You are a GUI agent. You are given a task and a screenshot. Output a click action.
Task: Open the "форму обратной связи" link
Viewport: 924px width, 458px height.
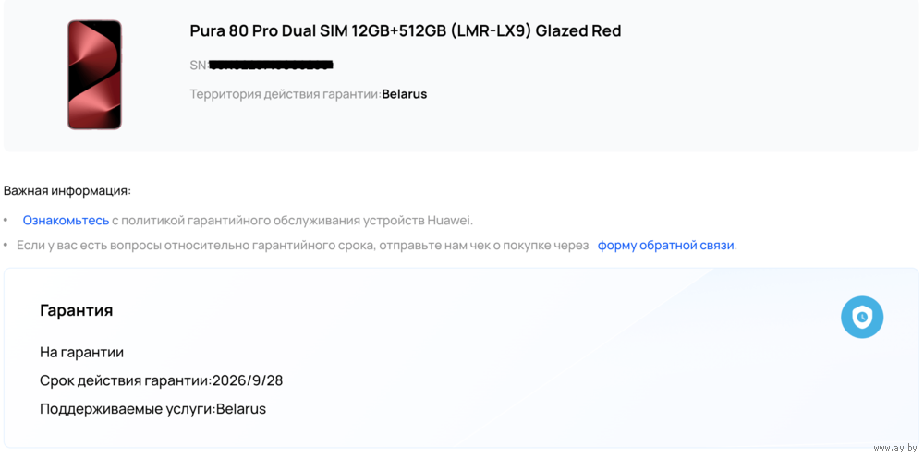665,246
